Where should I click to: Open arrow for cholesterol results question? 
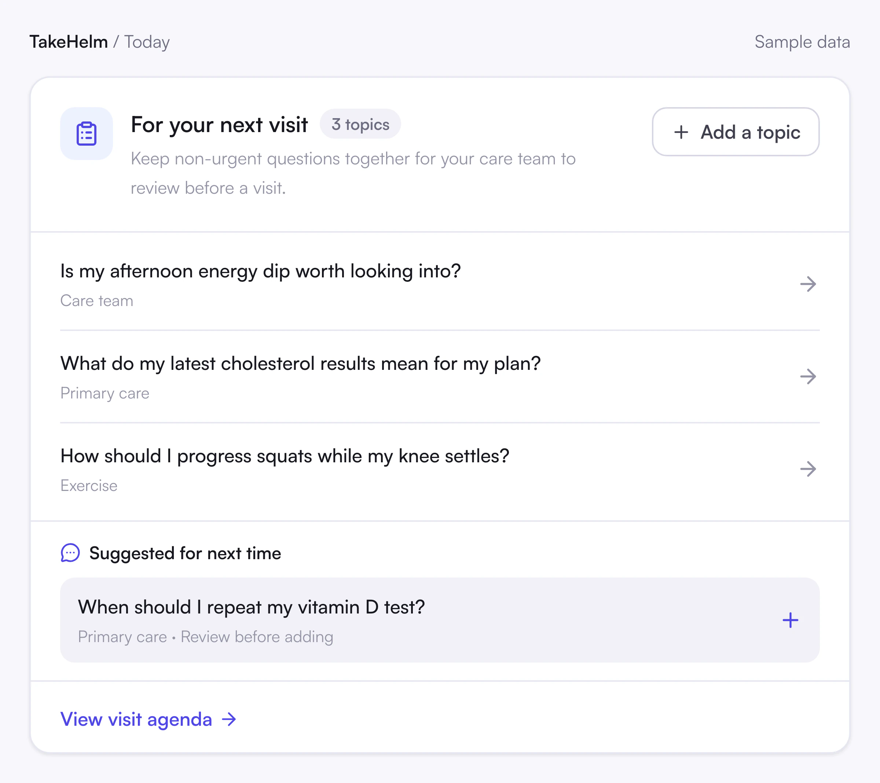pyautogui.click(x=808, y=376)
